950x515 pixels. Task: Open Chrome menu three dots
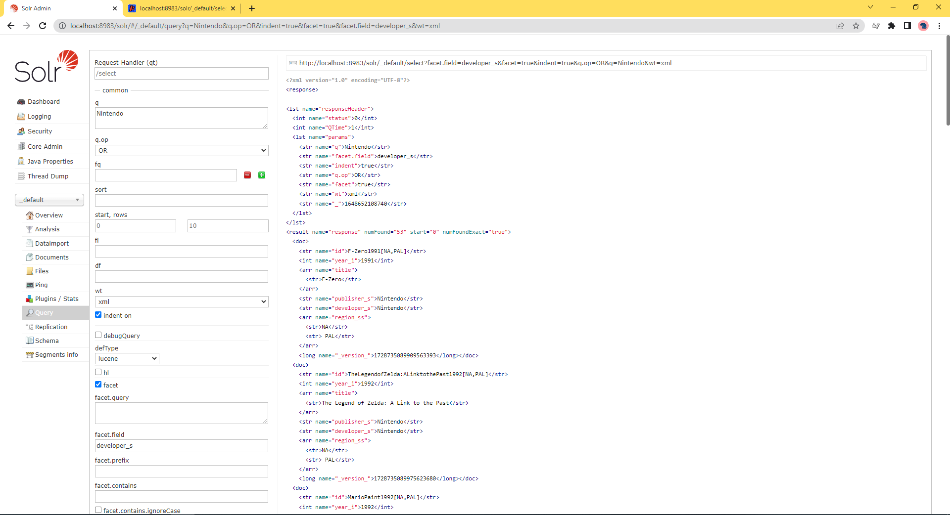939,26
